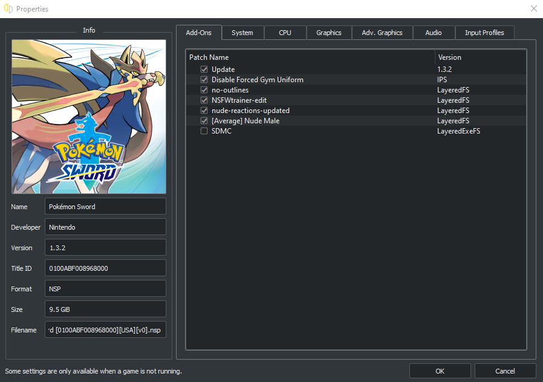Click LayeredFS cell of no-outlines row

pyautogui.click(x=453, y=90)
